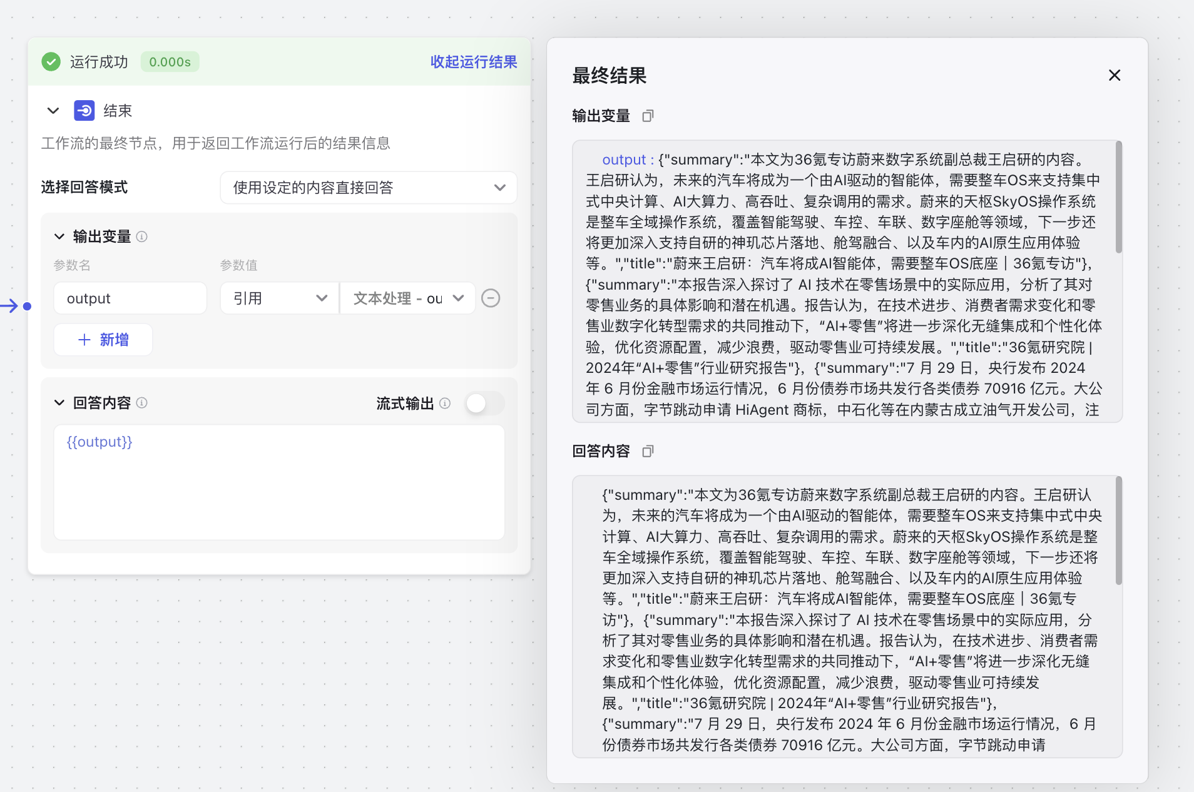This screenshot has height=792, width=1194.
Task: Click the 回答内容 result box scrollbar
Action: tap(1119, 531)
